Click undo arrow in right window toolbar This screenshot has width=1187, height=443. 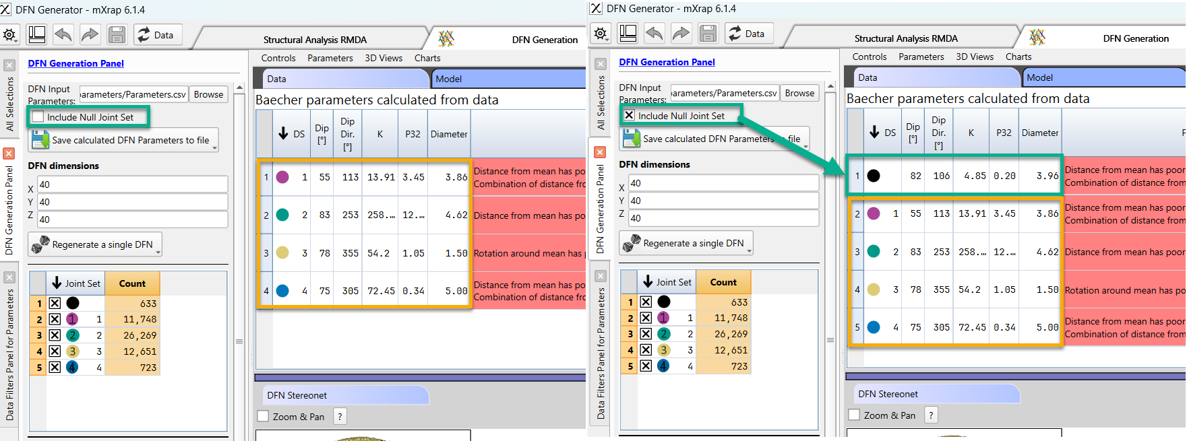pos(655,33)
